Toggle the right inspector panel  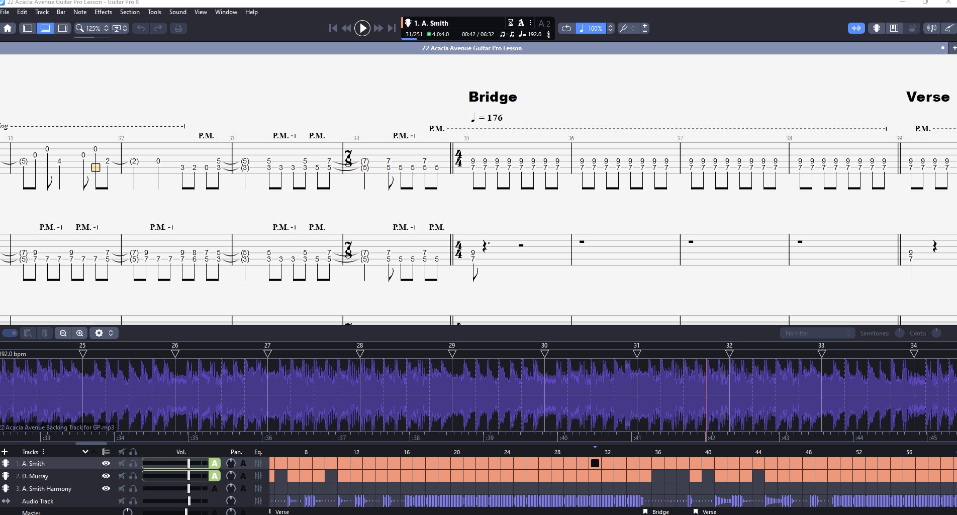pyautogui.click(x=63, y=28)
